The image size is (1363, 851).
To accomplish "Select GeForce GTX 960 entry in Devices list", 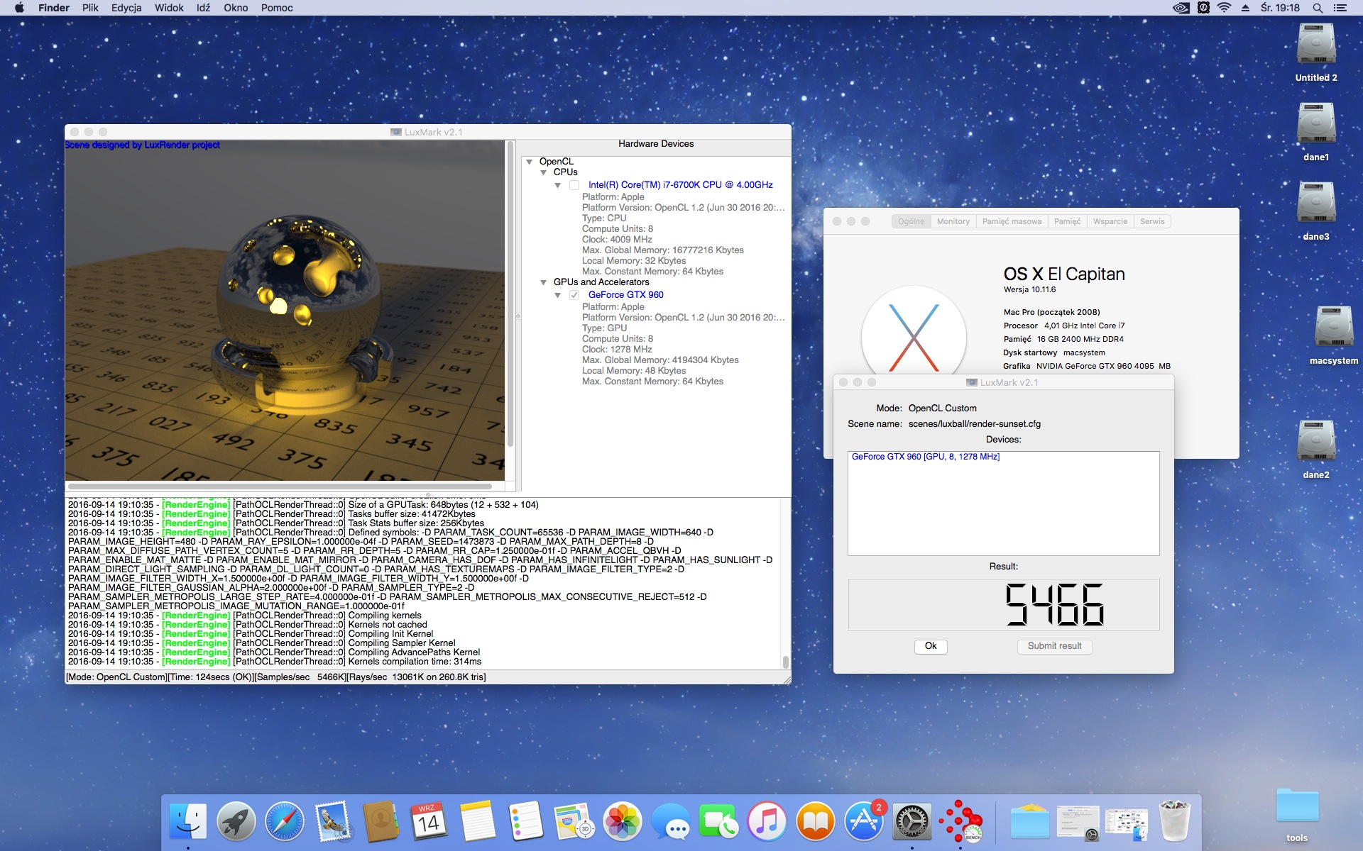I will (925, 457).
